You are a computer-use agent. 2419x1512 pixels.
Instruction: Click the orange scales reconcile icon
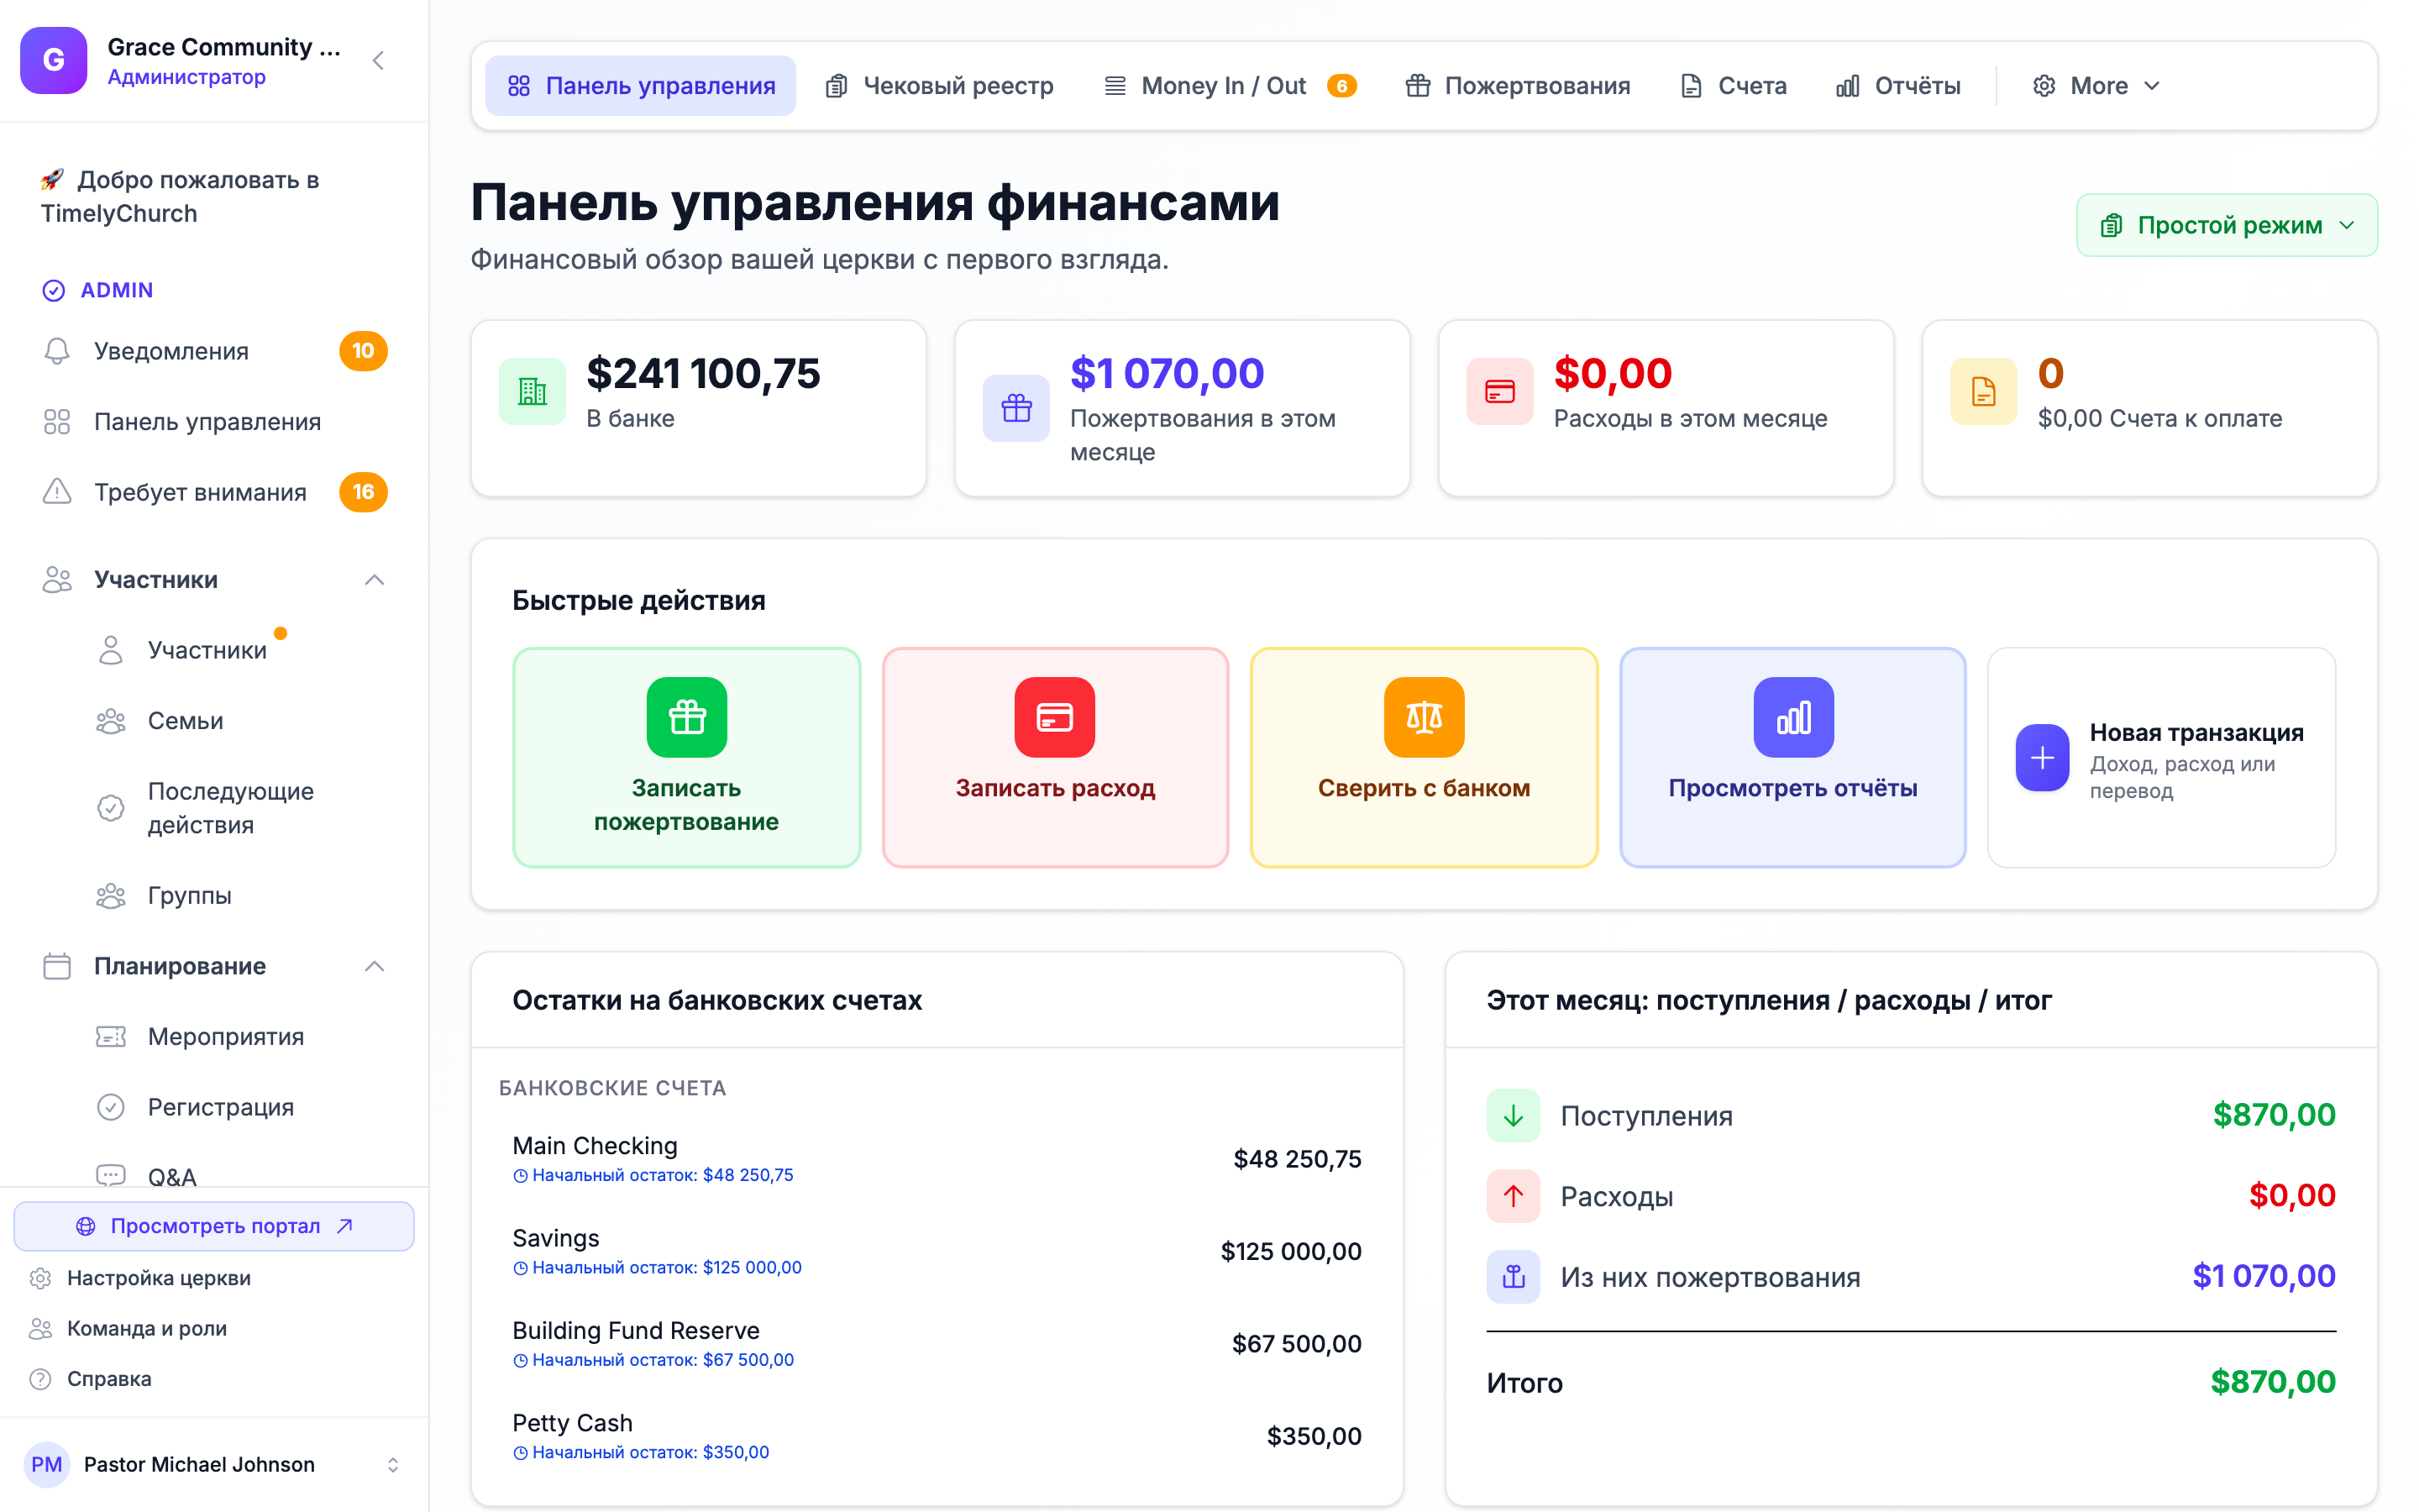(1424, 717)
